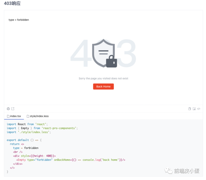Click the 'import React from' code line
The height and width of the screenshot is (180, 206).
click(x=27, y=124)
